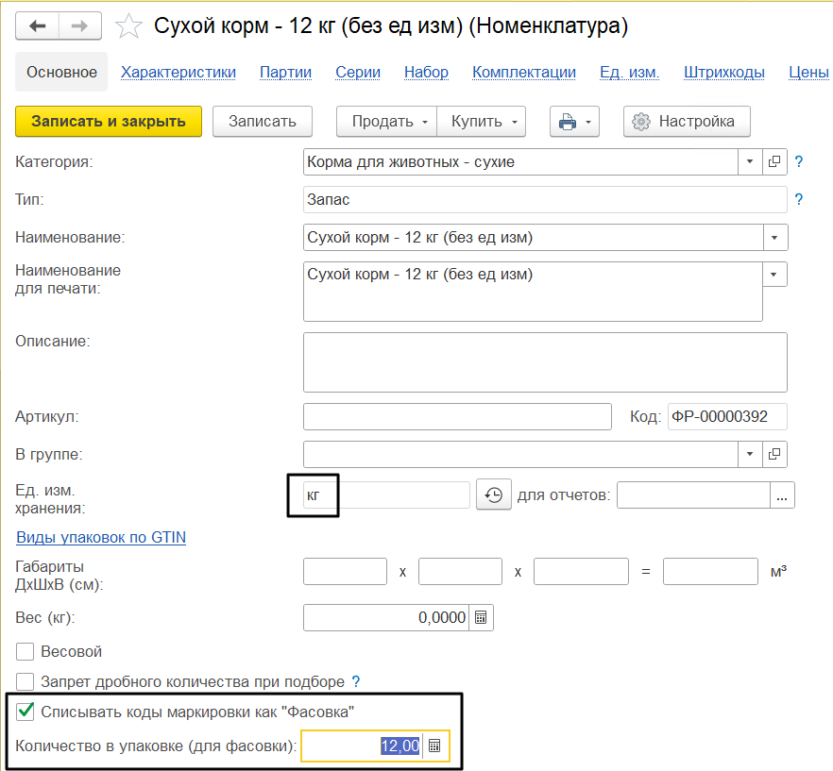Enable the Весовой checkbox
The width and height of the screenshot is (833, 771).
coord(25,652)
